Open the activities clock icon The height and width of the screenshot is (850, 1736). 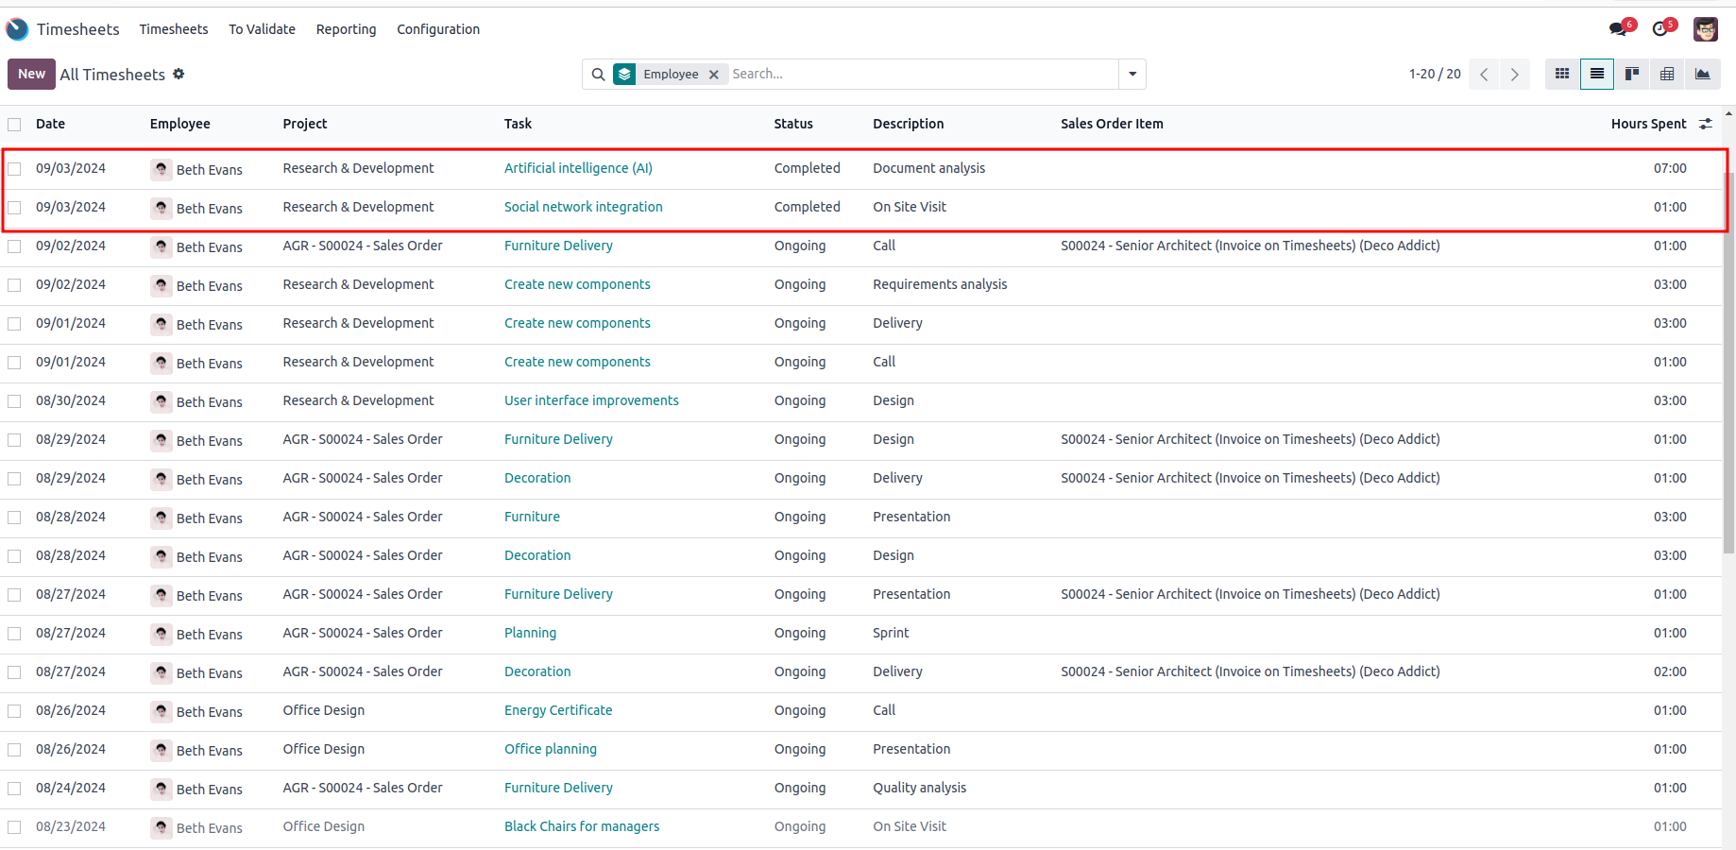1660,29
